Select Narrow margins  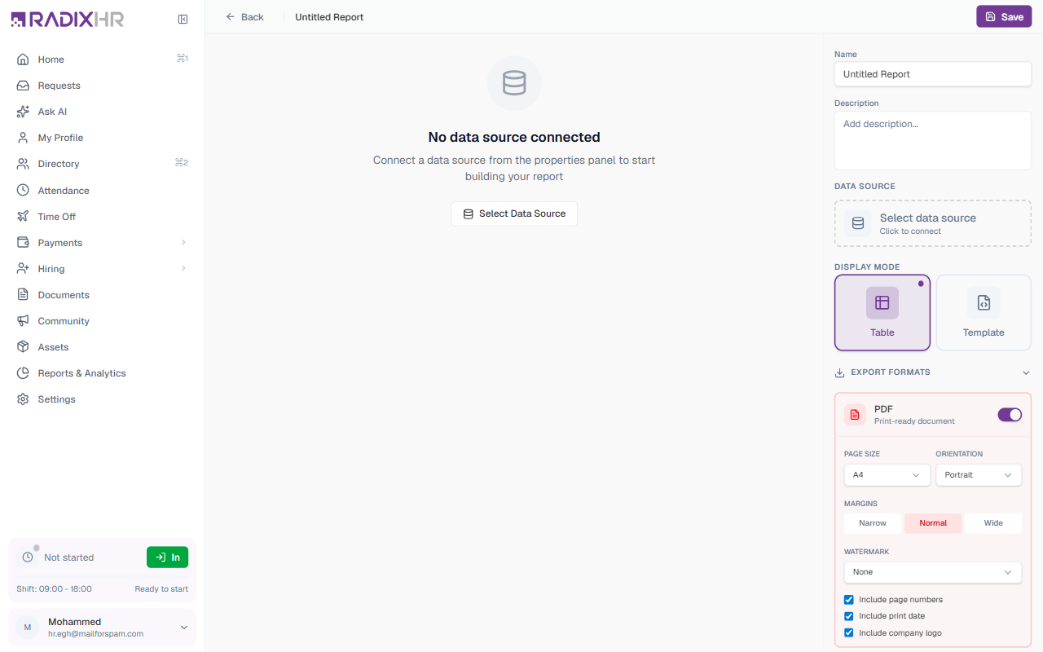[x=873, y=523]
